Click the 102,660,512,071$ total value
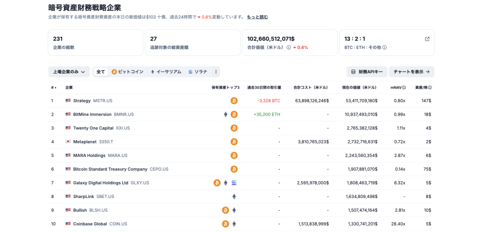The width and height of the screenshot is (477, 233). click(271, 39)
